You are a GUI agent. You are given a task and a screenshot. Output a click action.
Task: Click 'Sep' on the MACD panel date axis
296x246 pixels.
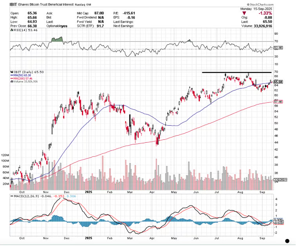[262, 238]
